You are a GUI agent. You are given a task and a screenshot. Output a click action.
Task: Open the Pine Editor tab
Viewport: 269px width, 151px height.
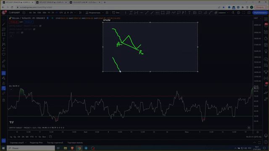(x=36, y=143)
